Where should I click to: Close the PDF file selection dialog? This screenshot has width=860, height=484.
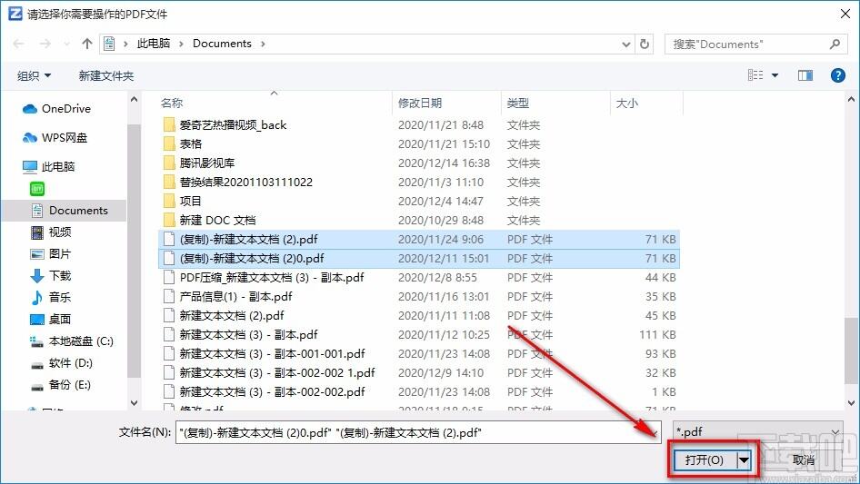pyautogui.click(x=845, y=14)
